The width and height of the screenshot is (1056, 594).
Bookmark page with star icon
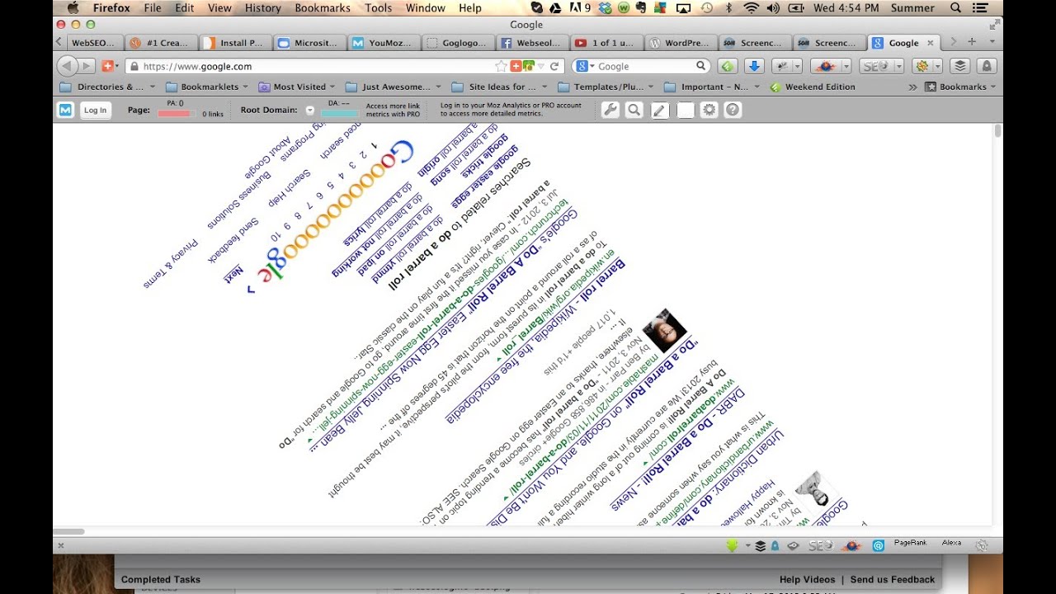coord(501,66)
